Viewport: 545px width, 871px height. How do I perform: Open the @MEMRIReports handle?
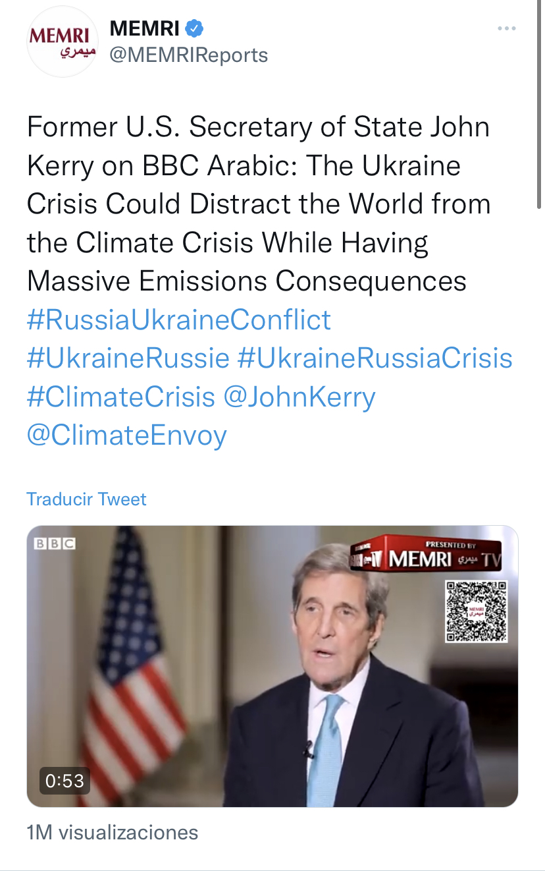(x=188, y=55)
